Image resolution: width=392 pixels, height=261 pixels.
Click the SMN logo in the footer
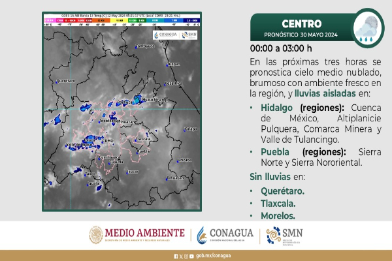pos(285,235)
